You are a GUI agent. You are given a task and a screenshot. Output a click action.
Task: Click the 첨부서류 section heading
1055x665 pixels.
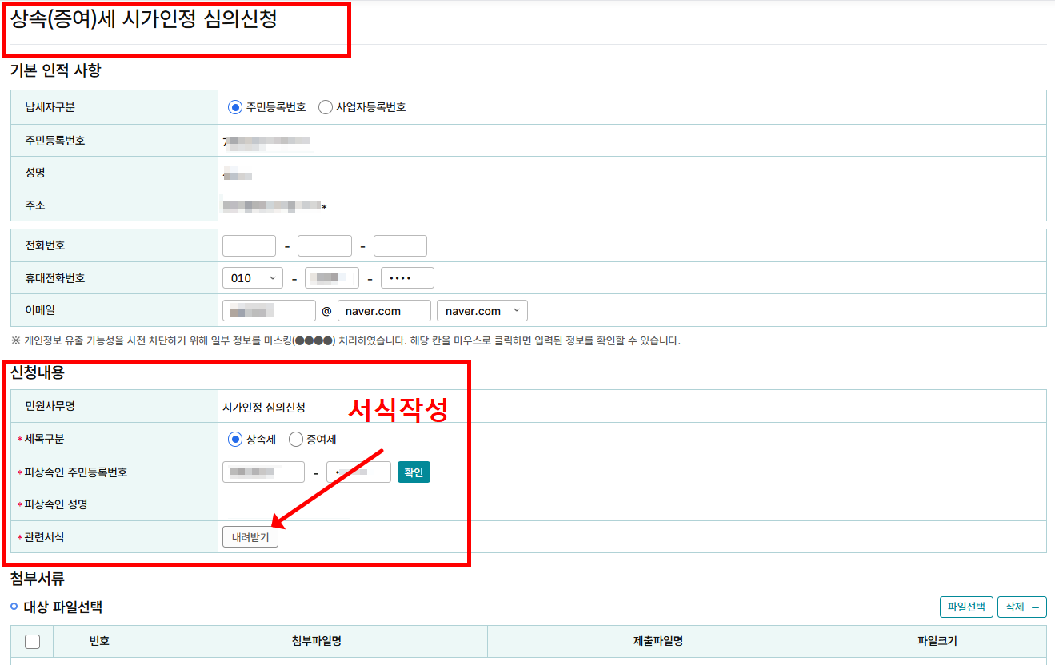[x=38, y=577]
